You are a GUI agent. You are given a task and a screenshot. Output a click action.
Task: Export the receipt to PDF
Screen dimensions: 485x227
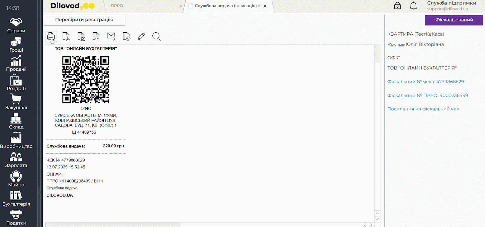66,37
